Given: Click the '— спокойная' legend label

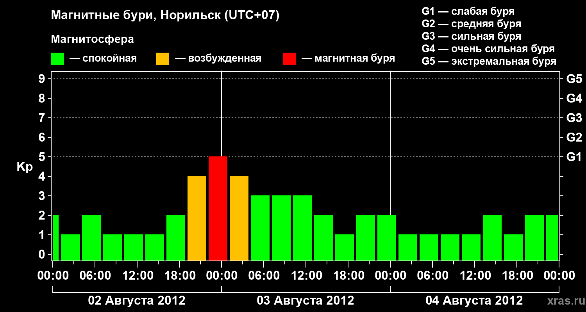Looking at the screenshot, I should point(103,59).
